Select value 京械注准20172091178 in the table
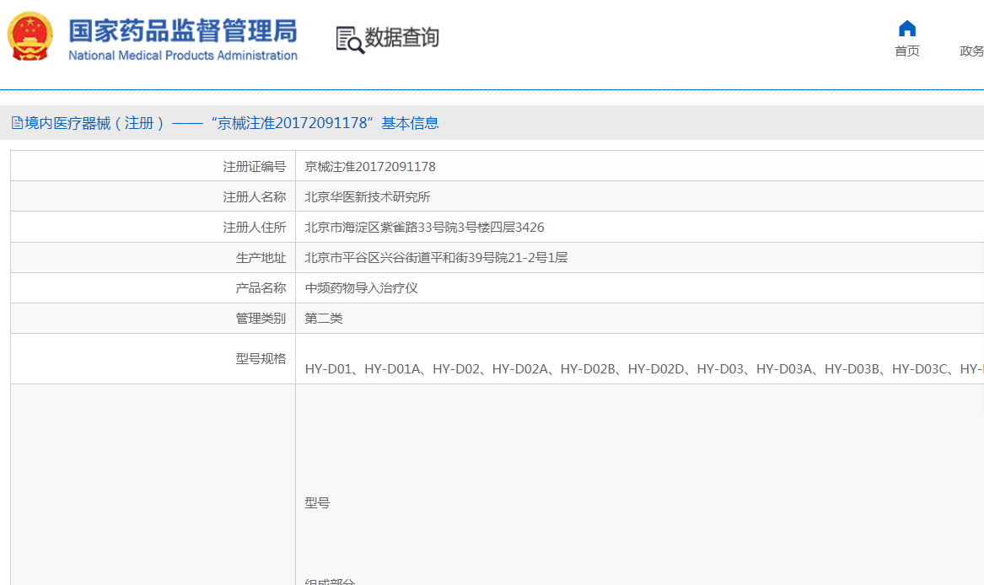 click(x=370, y=166)
